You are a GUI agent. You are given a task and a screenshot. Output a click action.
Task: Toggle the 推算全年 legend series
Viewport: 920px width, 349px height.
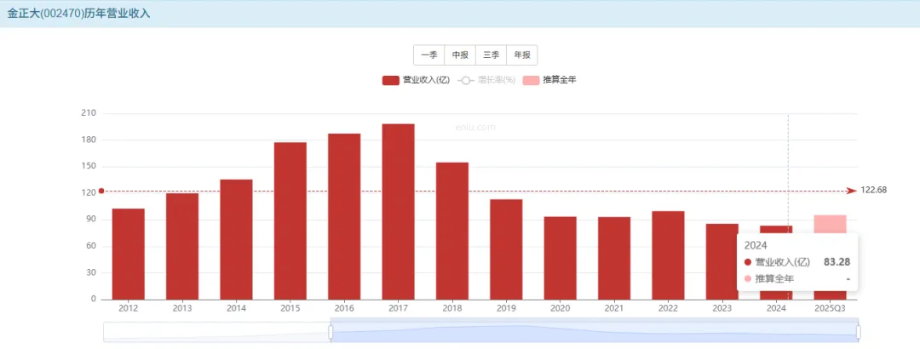pos(549,80)
